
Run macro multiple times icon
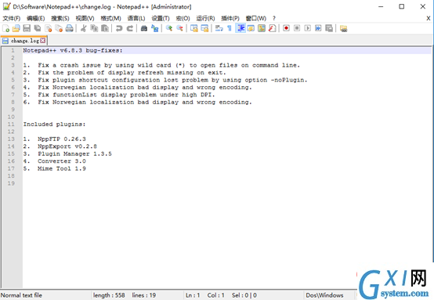pos(318,28)
